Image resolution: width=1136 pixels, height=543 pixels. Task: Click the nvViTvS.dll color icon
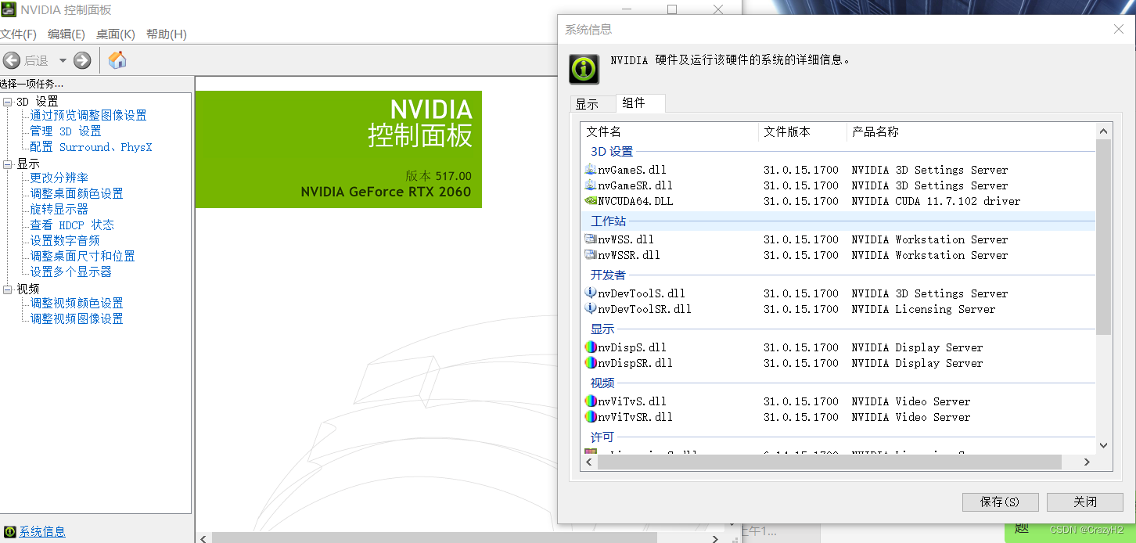point(591,401)
